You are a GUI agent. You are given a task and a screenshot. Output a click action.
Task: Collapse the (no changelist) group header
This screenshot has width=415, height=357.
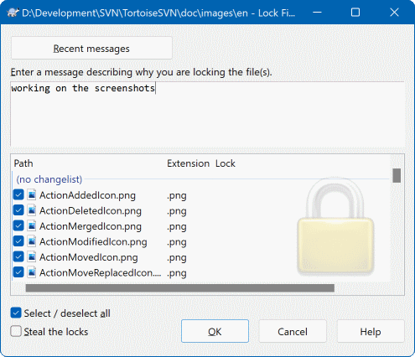click(x=49, y=179)
